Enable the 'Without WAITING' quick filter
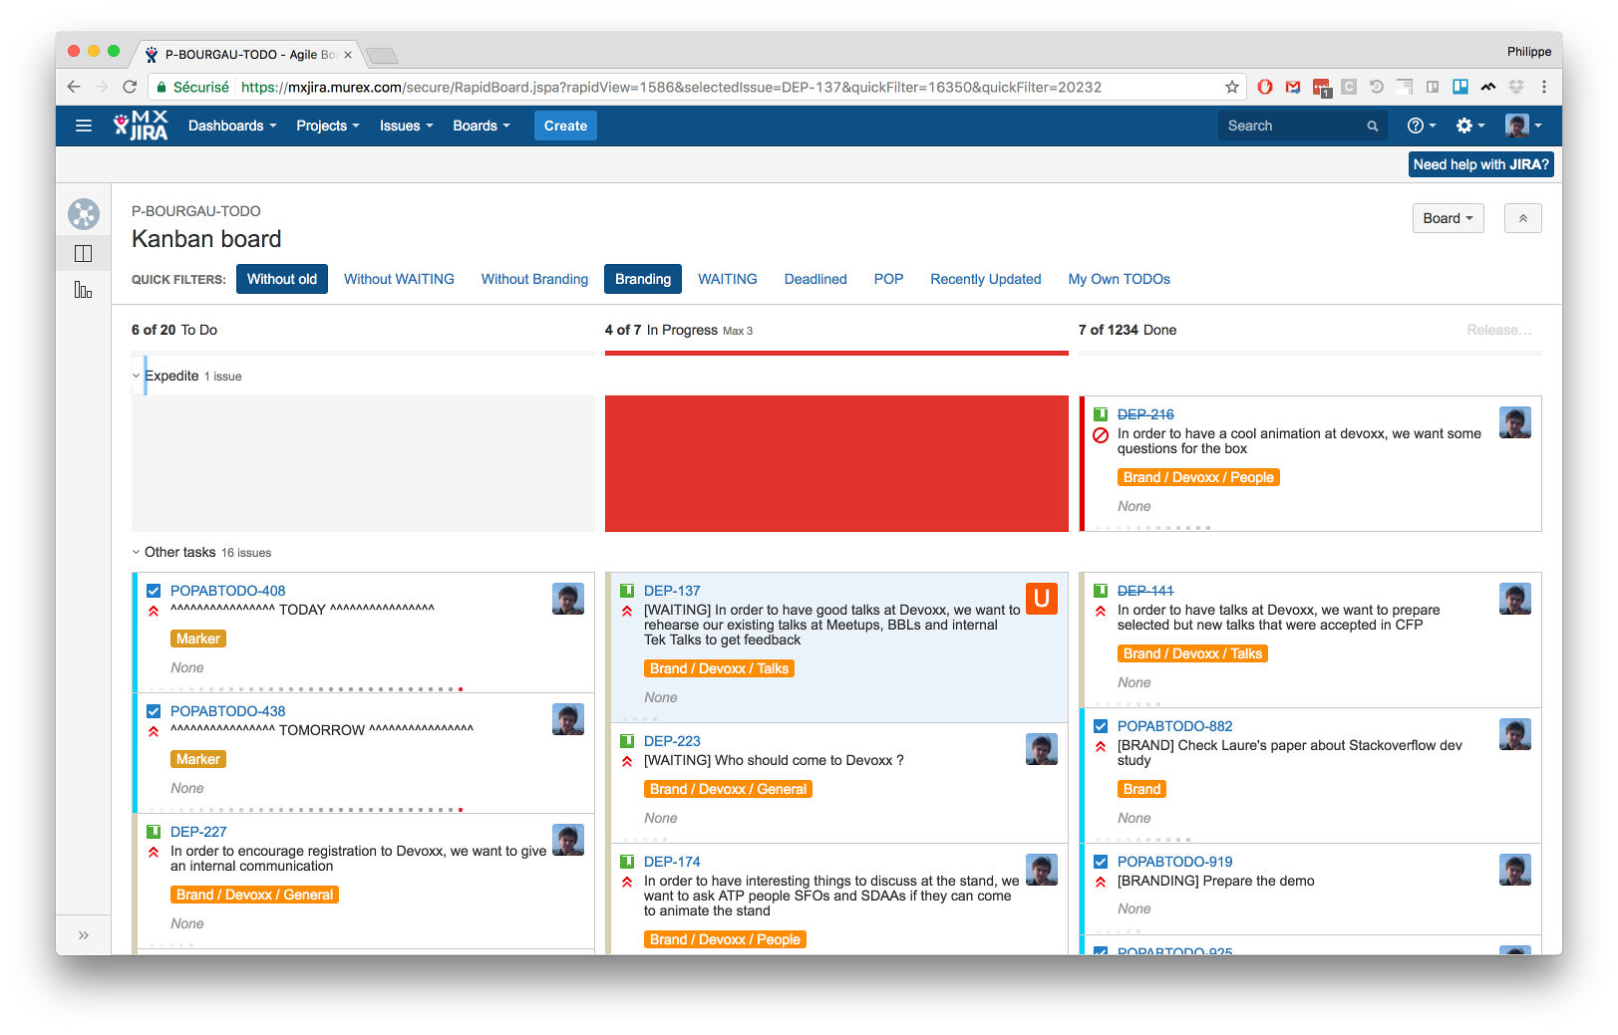The image size is (1618, 1035). click(x=399, y=279)
